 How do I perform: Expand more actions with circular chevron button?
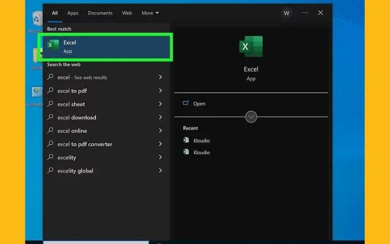251,117
